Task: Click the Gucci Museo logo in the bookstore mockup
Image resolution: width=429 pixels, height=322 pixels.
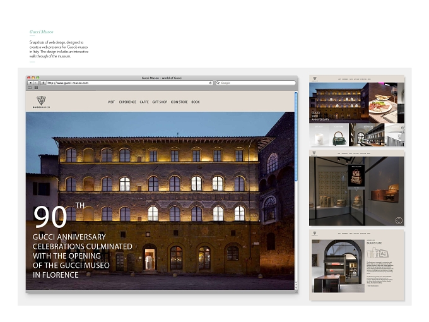Action: pos(315,234)
